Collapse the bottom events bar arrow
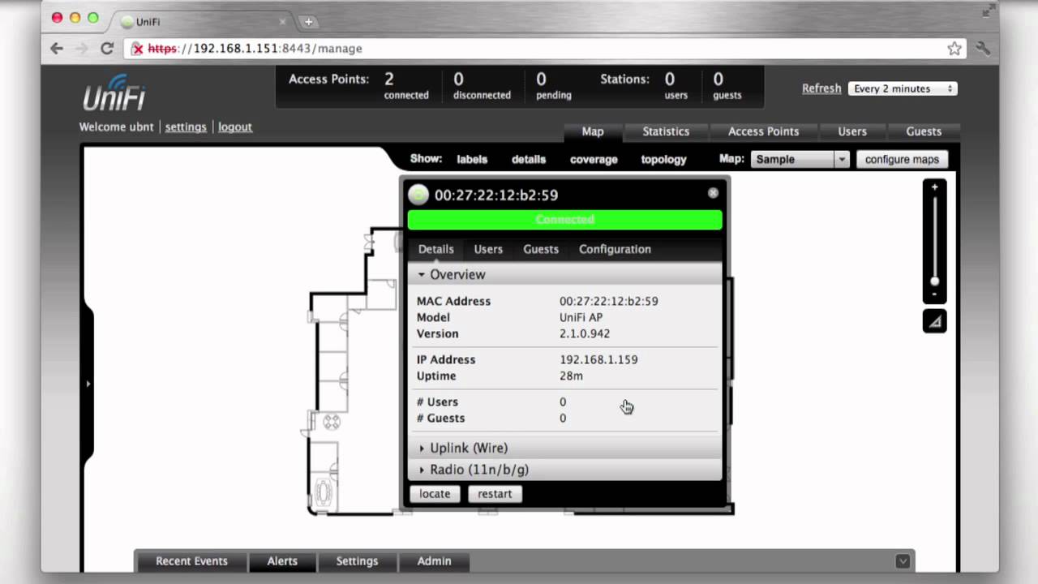Image resolution: width=1038 pixels, height=584 pixels. (x=902, y=560)
